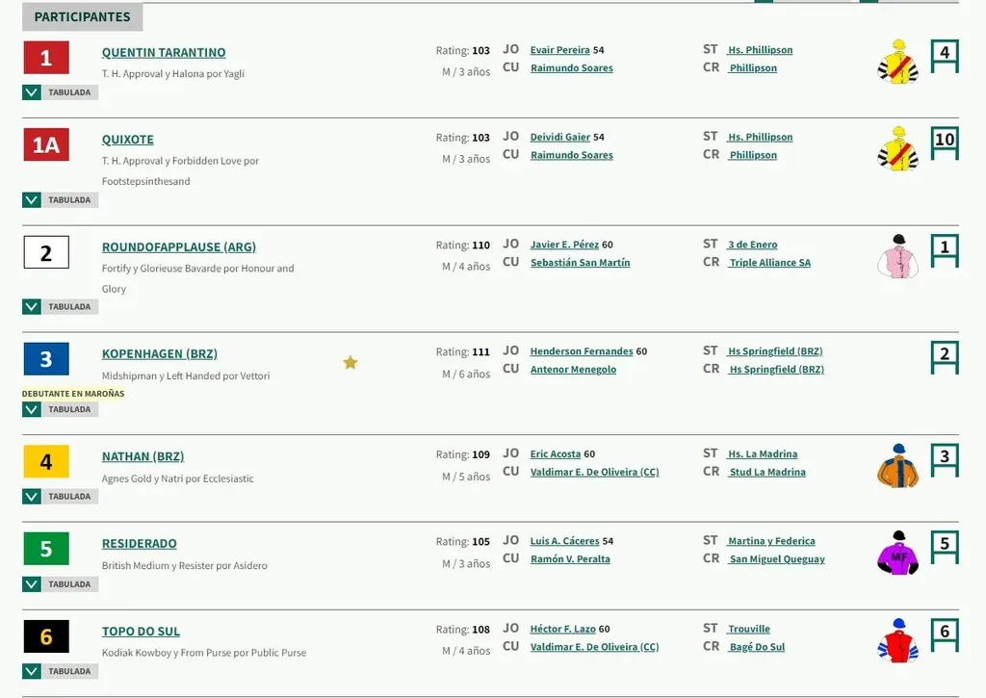
Task: Click Nathan's orange and blue silks icon
Action: click(897, 466)
